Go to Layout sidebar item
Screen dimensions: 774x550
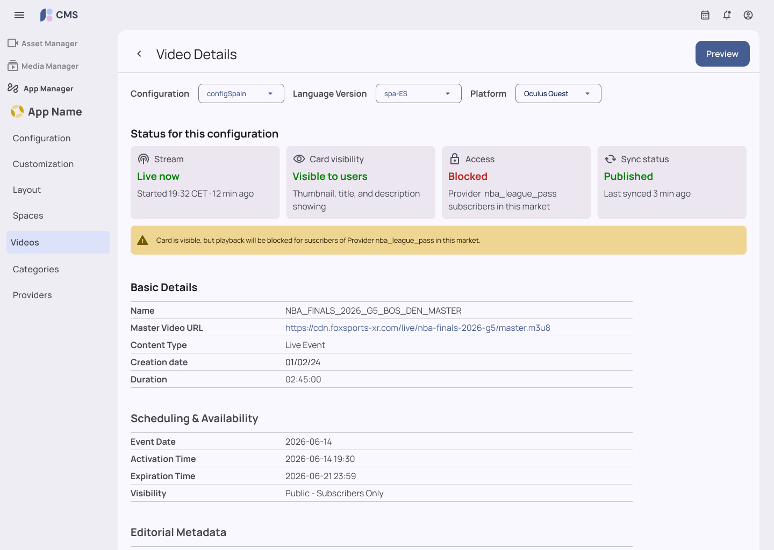pos(27,190)
